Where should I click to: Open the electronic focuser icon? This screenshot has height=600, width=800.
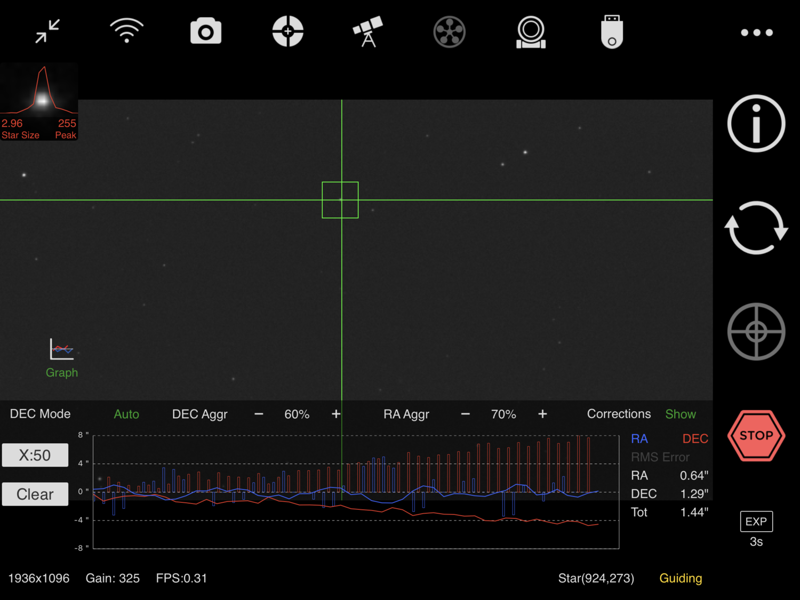tap(531, 33)
